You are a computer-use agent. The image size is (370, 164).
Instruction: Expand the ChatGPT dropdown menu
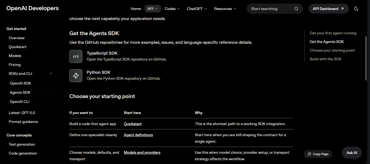click(x=197, y=9)
